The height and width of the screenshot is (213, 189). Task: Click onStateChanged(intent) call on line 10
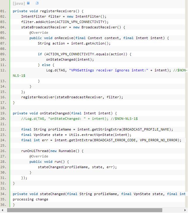coord(69,59)
